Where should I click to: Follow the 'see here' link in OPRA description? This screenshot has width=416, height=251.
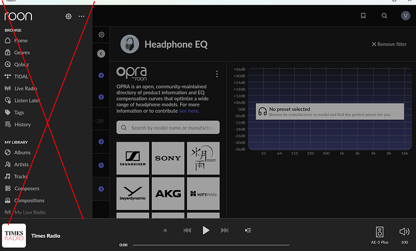click(x=188, y=111)
